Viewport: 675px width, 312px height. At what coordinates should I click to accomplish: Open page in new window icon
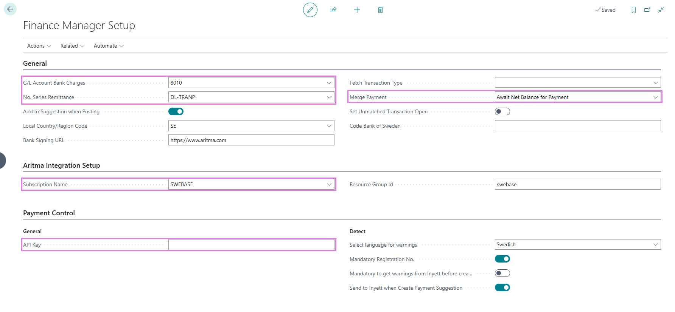tap(647, 10)
